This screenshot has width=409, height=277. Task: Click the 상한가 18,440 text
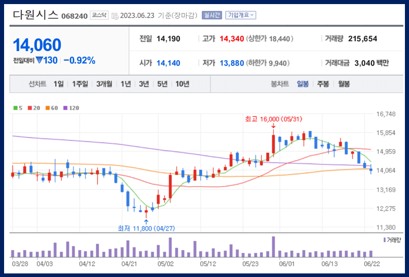click(270, 39)
